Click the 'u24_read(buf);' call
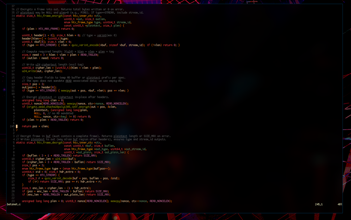The width and height of the screenshot is (351, 220). pyautogui.click(x=65, y=159)
